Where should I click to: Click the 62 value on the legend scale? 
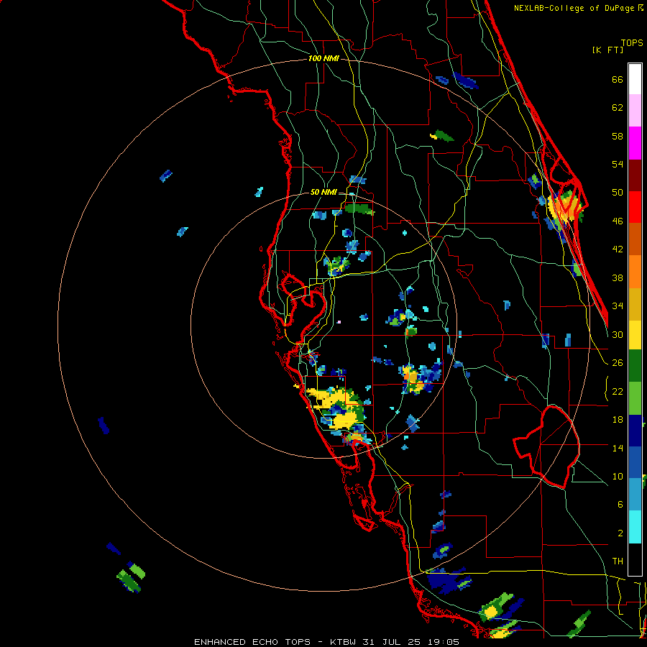[618, 108]
